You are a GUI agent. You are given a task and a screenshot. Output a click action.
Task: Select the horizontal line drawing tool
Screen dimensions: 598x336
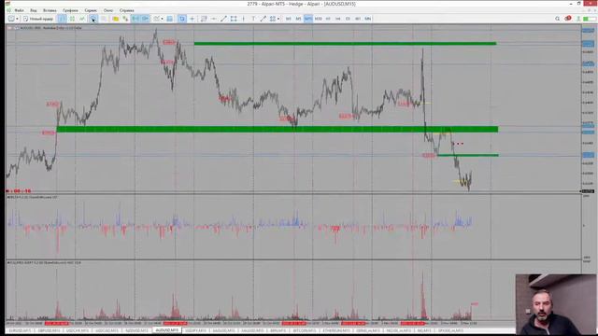[214, 19]
